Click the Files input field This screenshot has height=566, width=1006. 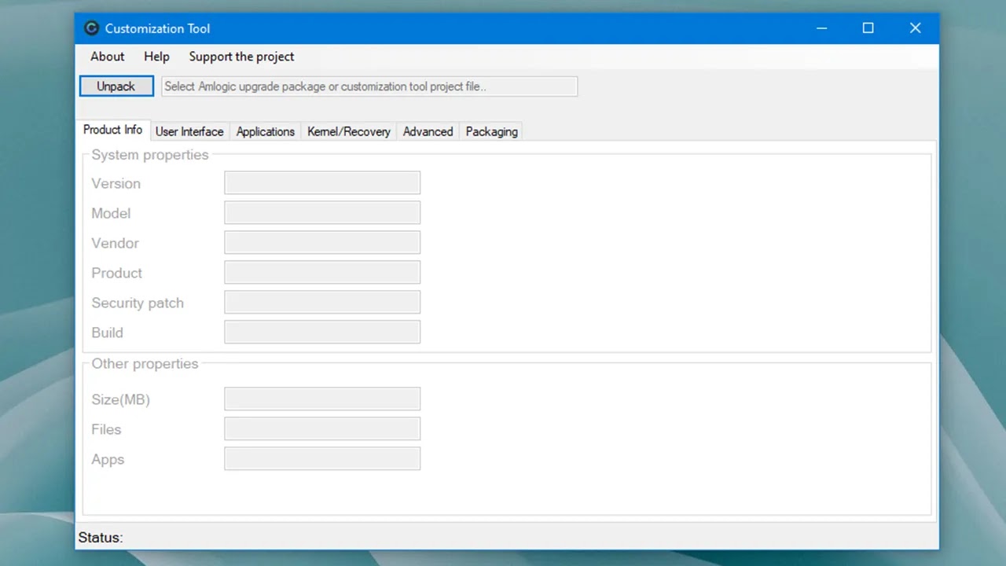point(322,428)
